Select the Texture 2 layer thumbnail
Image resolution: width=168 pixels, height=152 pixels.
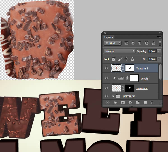pos(116,68)
